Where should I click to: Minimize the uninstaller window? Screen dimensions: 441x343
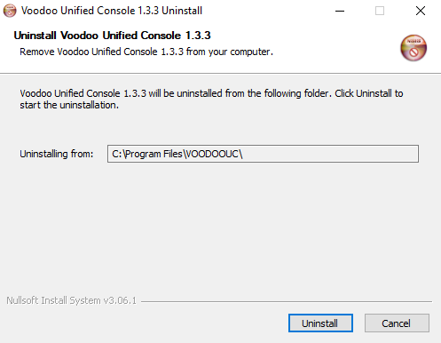coord(340,11)
